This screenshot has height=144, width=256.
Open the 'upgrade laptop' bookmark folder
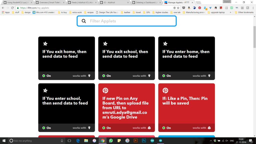(x=216, y=12)
